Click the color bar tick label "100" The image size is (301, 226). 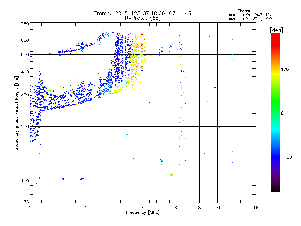point(285,69)
